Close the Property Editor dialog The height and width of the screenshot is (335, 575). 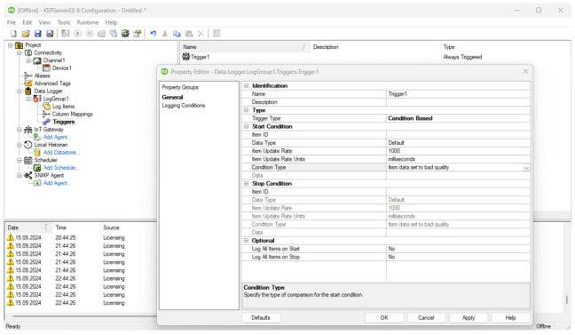525,72
